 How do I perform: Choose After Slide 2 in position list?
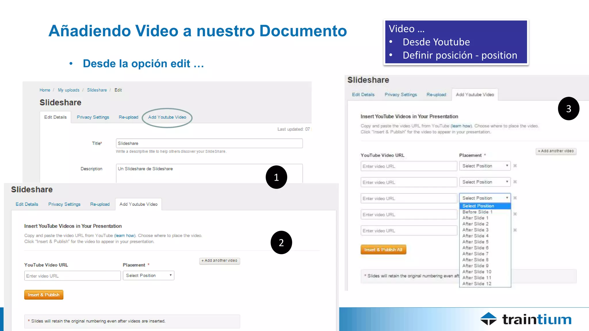pyautogui.click(x=485, y=224)
